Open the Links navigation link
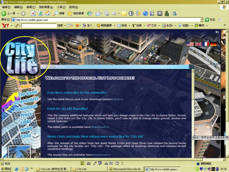 (26, 122)
